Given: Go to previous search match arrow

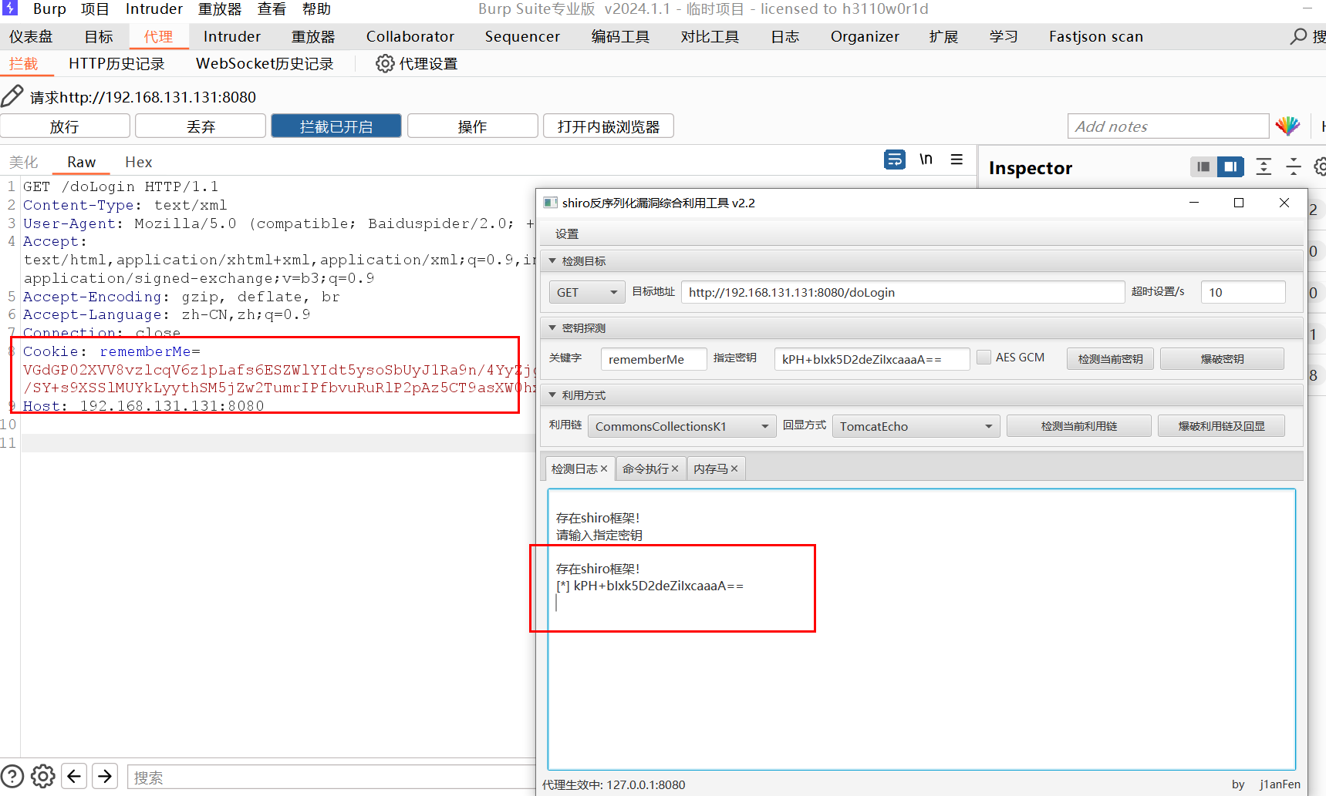Looking at the screenshot, I should (74, 776).
